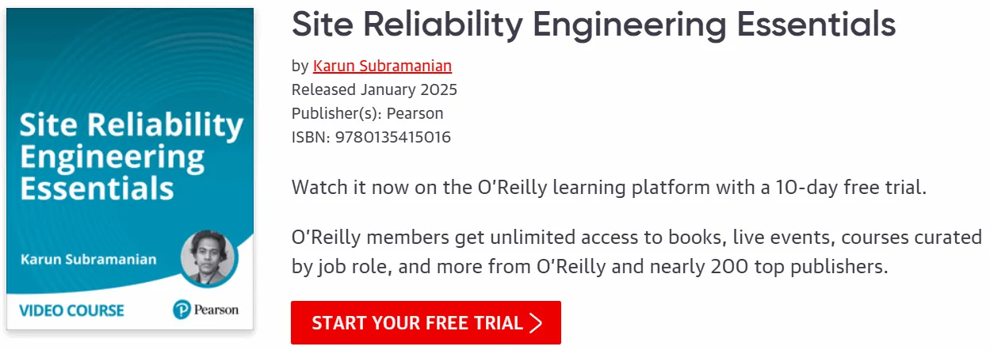The image size is (990, 350).
Task: Click the author portrait photo on the cover
Action: [208, 258]
